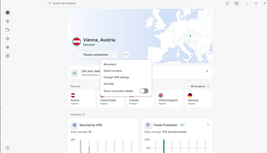
Task: Connect to Germany recent location
Action: click(x=199, y=99)
